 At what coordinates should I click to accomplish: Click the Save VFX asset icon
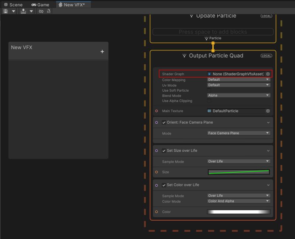5,11
